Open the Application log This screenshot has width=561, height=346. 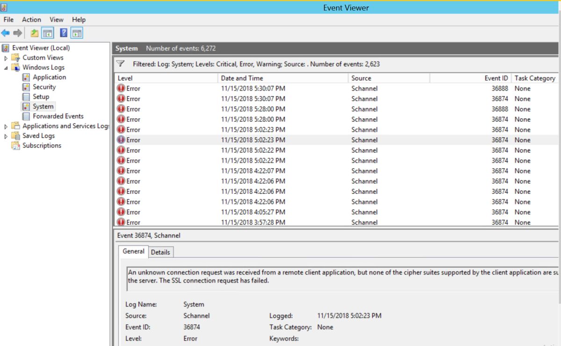(x=50, y=78)
